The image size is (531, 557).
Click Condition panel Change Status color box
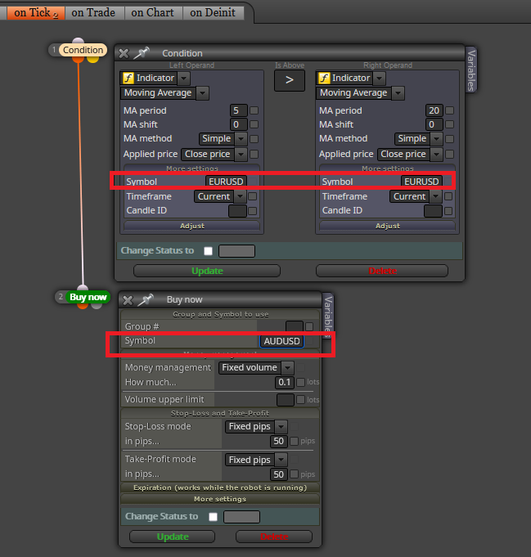[236, 251]
